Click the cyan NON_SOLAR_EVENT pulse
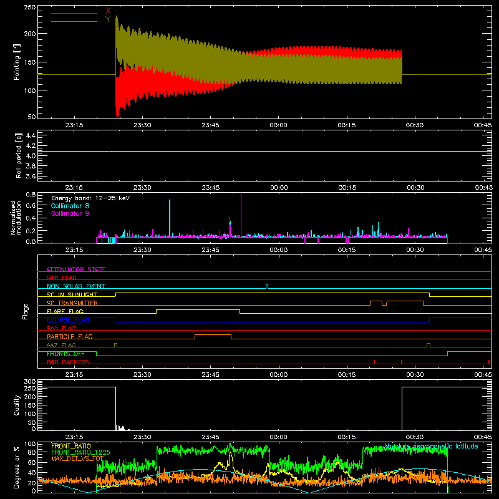 267,286
